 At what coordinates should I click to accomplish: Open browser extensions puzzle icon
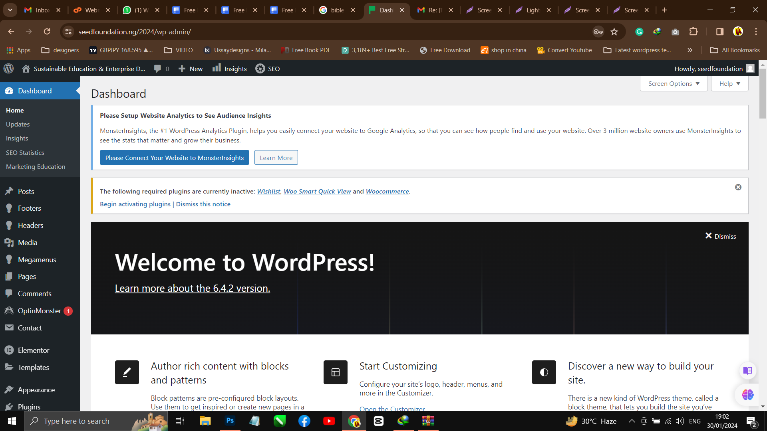point(694,32)
